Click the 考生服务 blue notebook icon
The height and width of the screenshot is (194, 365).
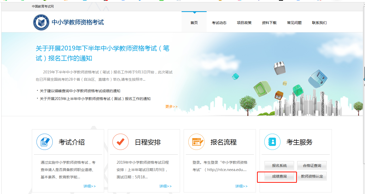(272, 142)
